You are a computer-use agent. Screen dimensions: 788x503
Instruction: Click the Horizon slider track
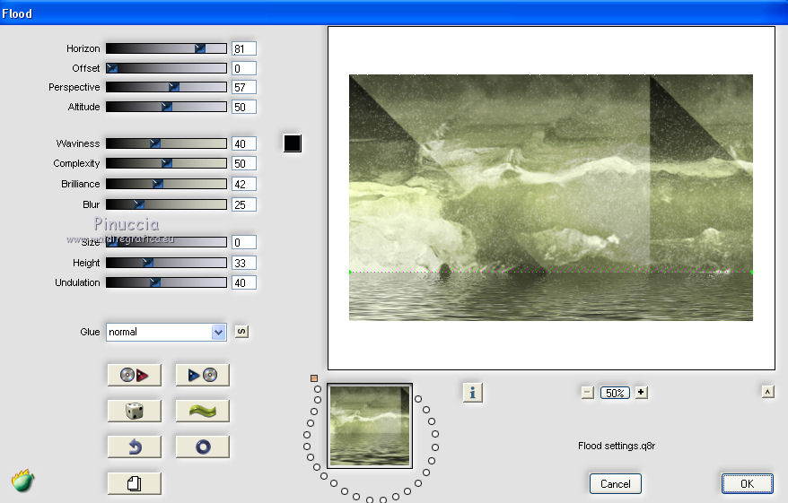tap(166, 48)
